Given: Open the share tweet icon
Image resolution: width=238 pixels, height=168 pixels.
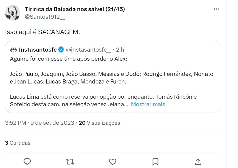Looking at the screenshot, I should [x=198, y=161].
